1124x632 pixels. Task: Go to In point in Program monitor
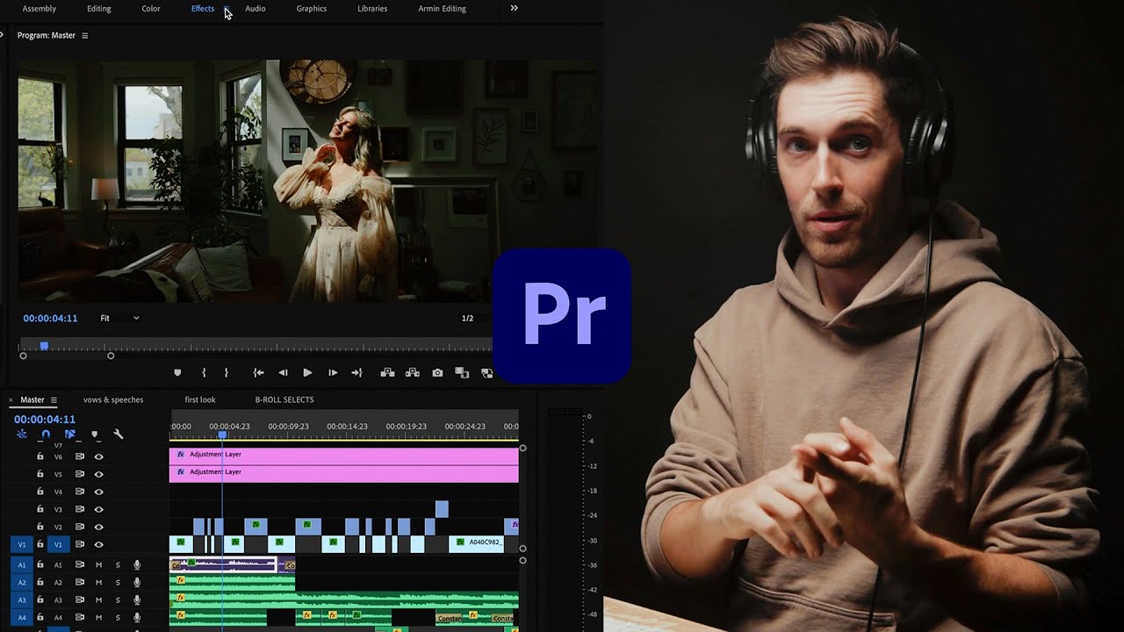click(258, 373)
